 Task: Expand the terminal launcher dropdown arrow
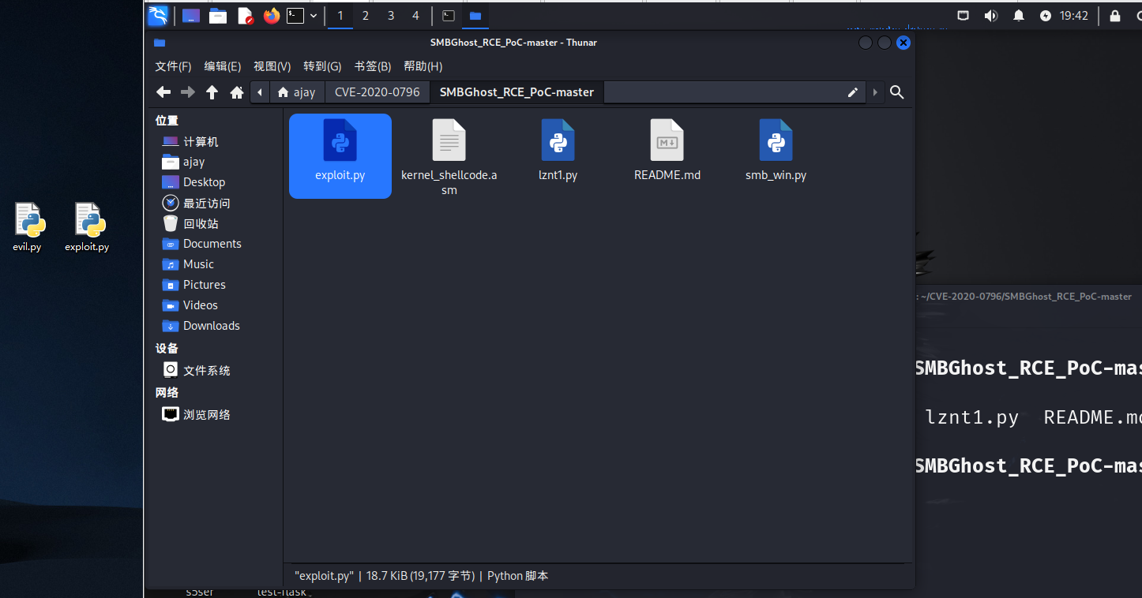(314, 16)
